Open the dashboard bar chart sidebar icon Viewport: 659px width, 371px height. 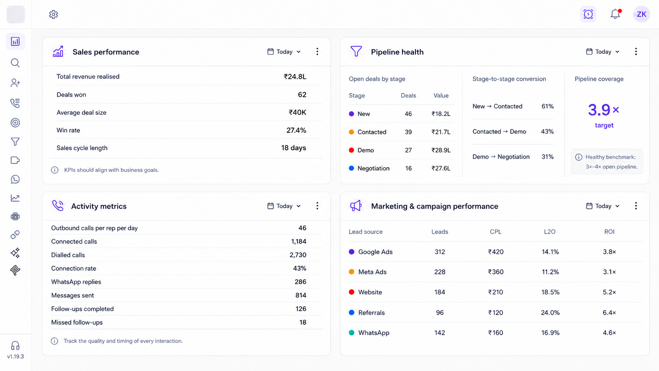15,41
